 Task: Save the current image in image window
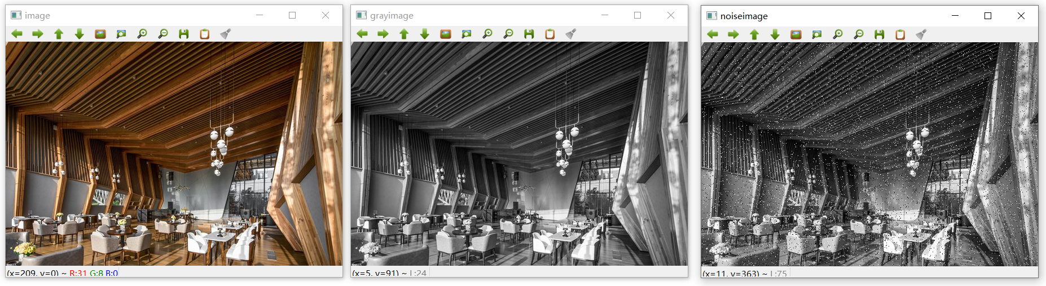coord(184,34)
